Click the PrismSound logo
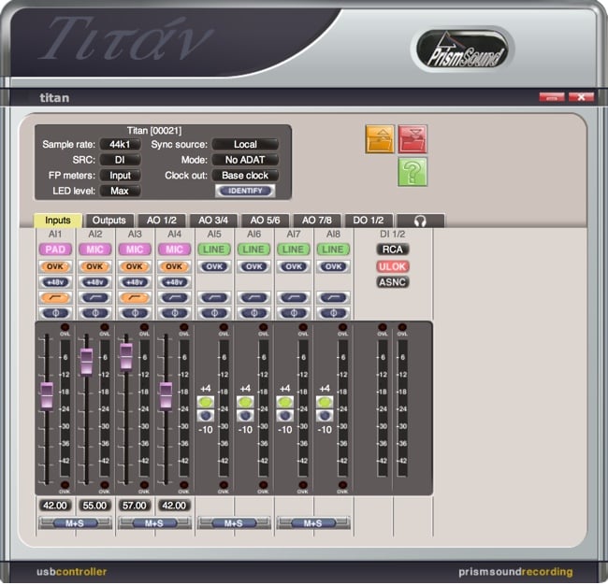 [464, 50]
